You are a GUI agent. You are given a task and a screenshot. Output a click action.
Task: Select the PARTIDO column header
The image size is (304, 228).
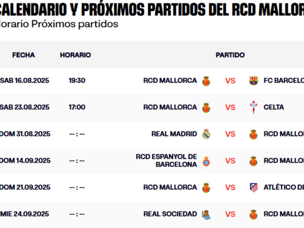click(230, 55)
